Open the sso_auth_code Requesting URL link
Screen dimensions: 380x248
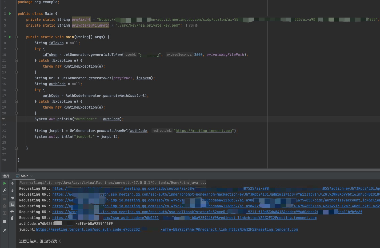(x=185, y=218)
